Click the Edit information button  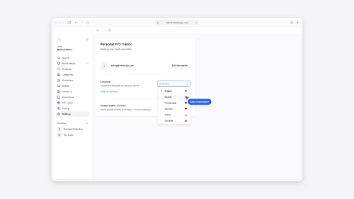[180, 65]
